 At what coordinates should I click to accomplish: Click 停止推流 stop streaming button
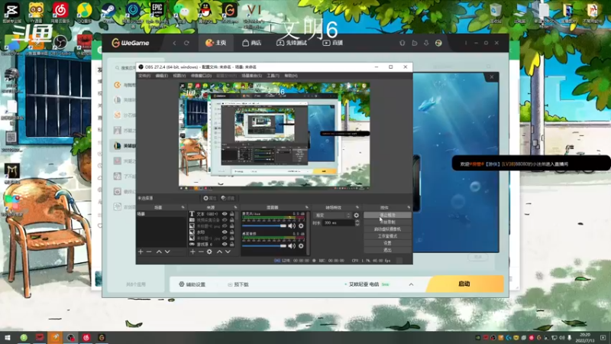click(x=387, y=215)
